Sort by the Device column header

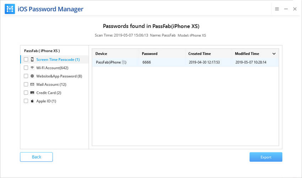coord(101,54)
